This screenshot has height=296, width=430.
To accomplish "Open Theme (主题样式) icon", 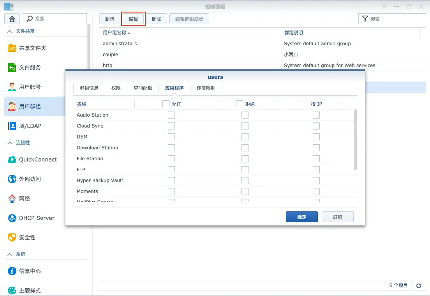I will point(12,291).
